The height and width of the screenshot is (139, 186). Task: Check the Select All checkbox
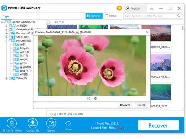(48, 22)
